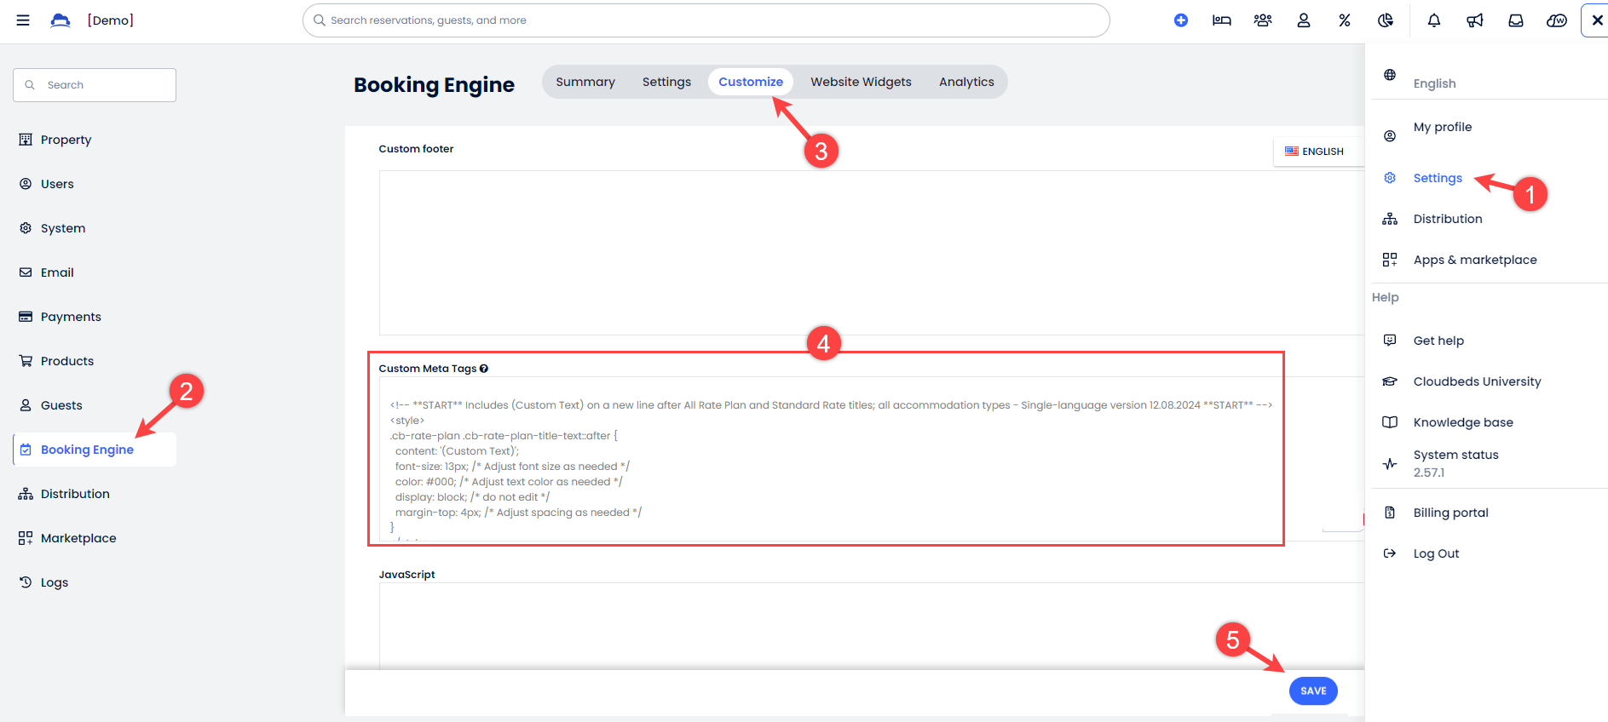Screen dimensions: 1608x722
Task: Open the hamburger menu icon
Action: tap(23, 20)
